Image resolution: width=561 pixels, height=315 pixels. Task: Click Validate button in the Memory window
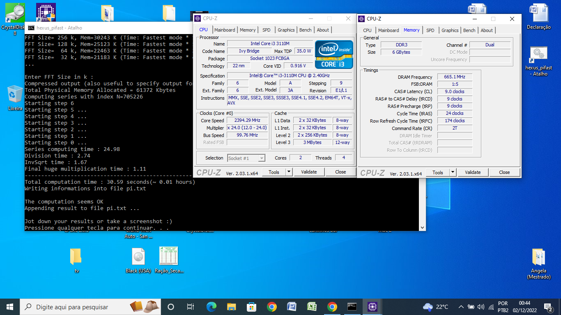point(473,172)
